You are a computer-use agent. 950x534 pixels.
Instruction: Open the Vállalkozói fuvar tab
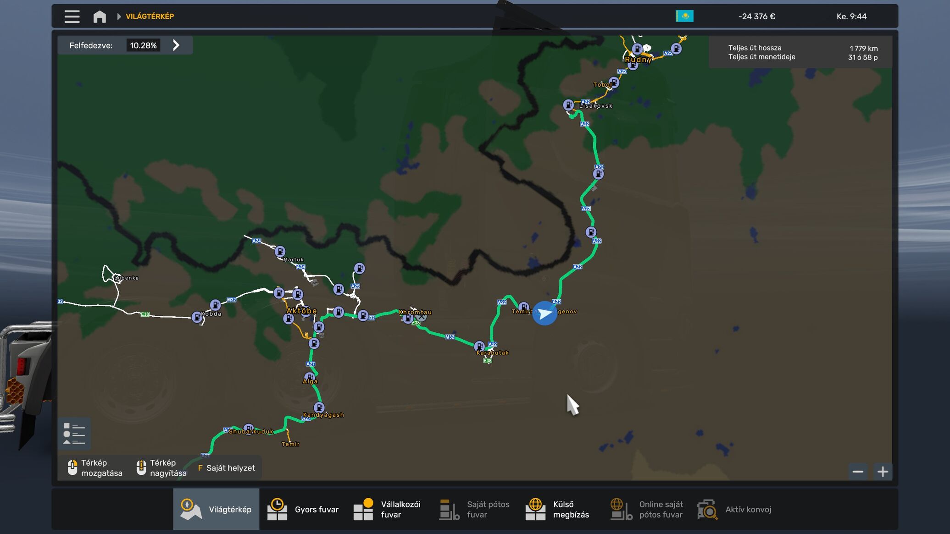(388, 509)
